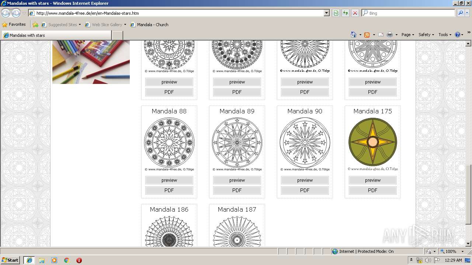
Task: Click the Add to Favorites bar icon
Action: [35, 25]
